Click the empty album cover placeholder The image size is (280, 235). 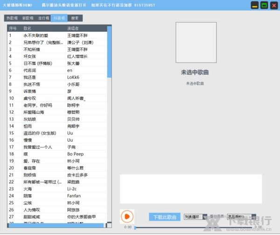coord(196,42)
